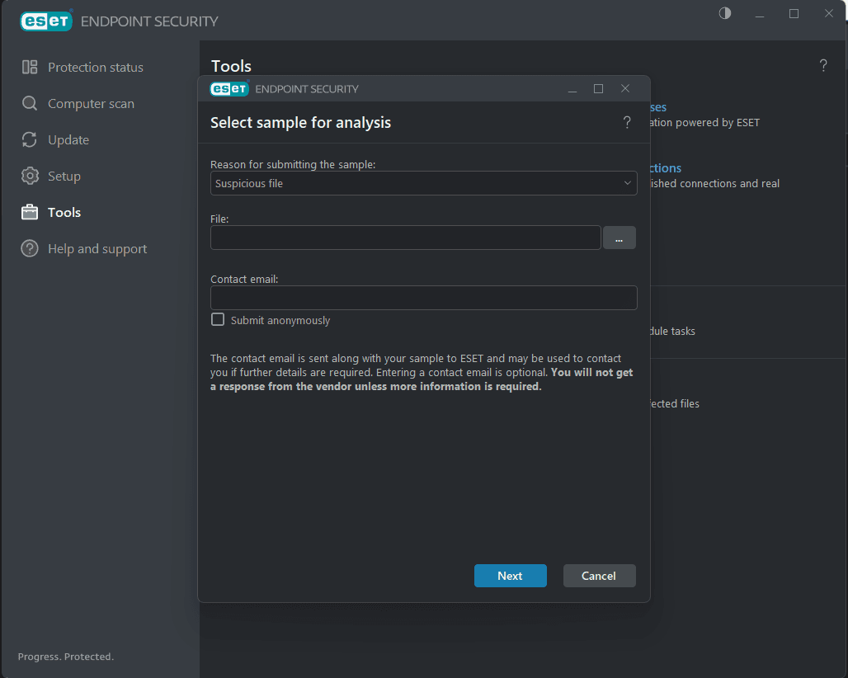Browse for file with the ... button
848x678 pixels.
pos(619,238)
